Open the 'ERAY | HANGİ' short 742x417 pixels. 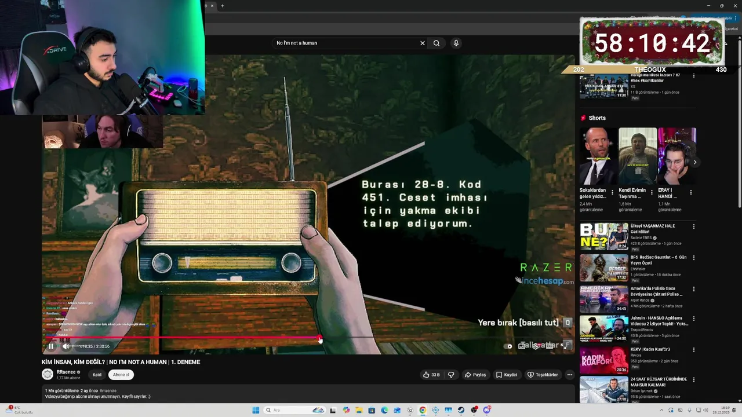677,156
